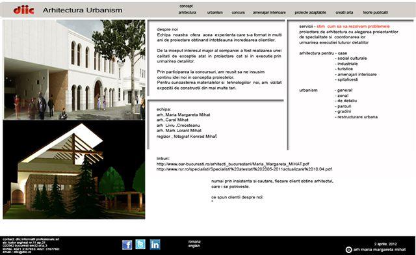Open the concept menu item
This screenshot has height=255, width=416.
[186, 6]
